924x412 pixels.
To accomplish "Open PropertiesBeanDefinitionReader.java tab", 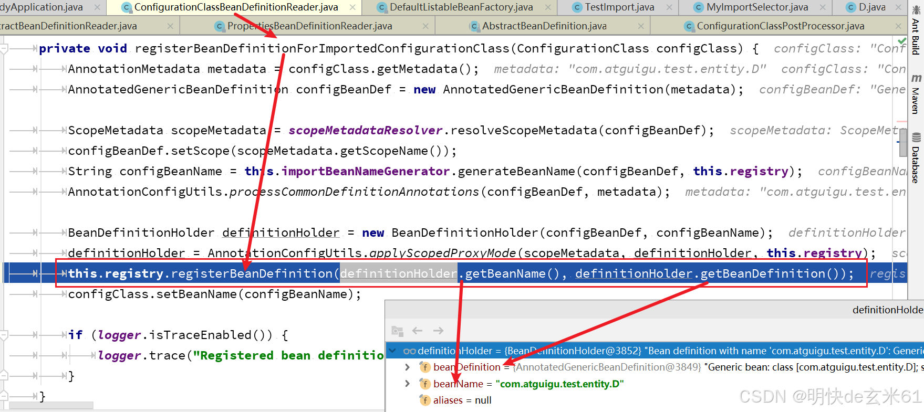I will (309, 26).
